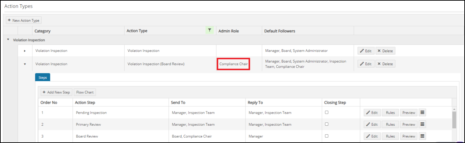Screen dimensions: 465x143
Task: Click the steps list vertical scrollbar thumb
Action: [x=454, y=120]
